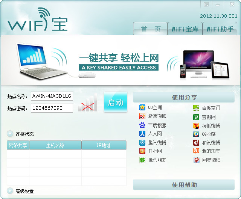Screen dimensions: 241x199
Task: Open the WiFi宝库 tab
Action: 185,29
